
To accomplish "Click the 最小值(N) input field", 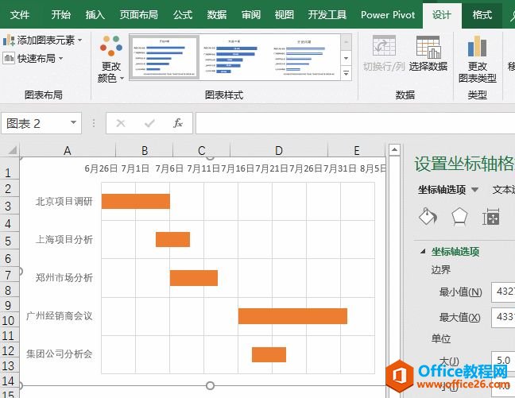I will tap(503, 292).
